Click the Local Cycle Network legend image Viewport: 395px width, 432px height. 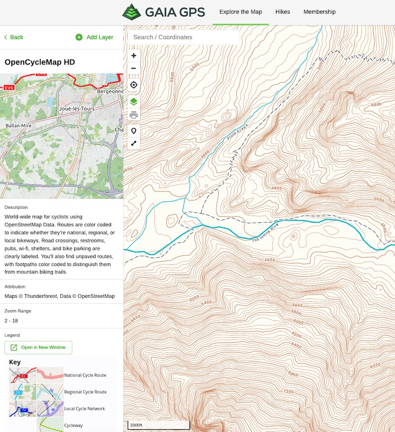click(x=37, y=409)
